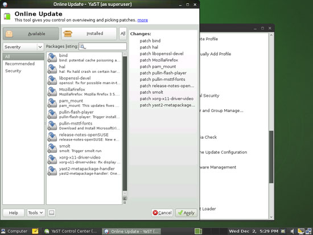Click the yast2-metapackage-handler patch icon
This screenshot has height=235, width=313.
point(52,171)
